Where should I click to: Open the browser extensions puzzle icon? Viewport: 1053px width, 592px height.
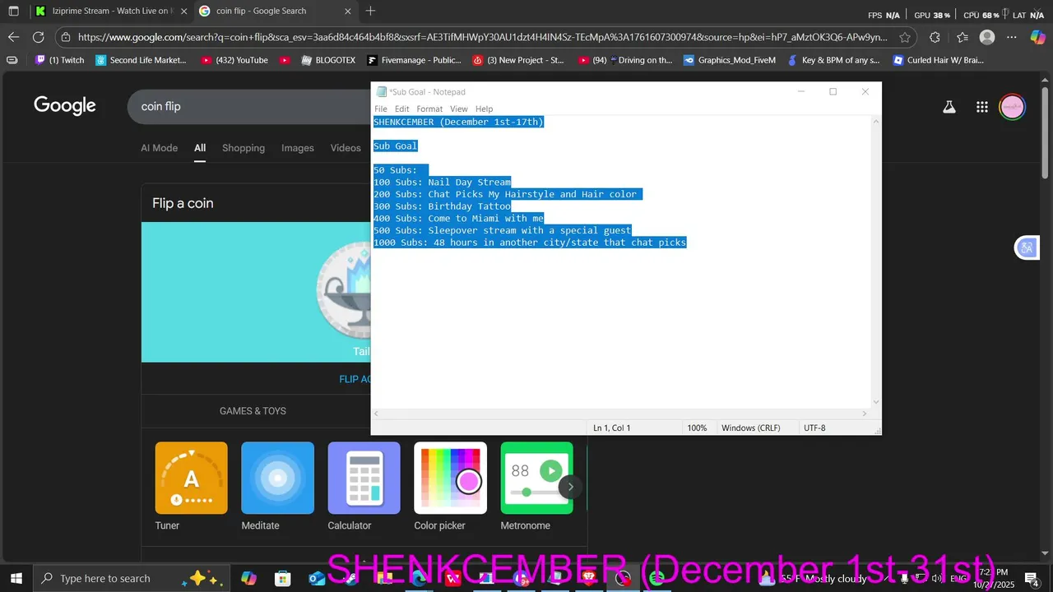click(x=935, y=37)
